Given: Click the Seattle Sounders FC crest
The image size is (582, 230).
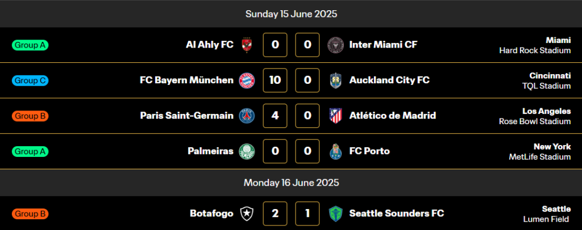Looking at the screenshot, I should 336,214.
